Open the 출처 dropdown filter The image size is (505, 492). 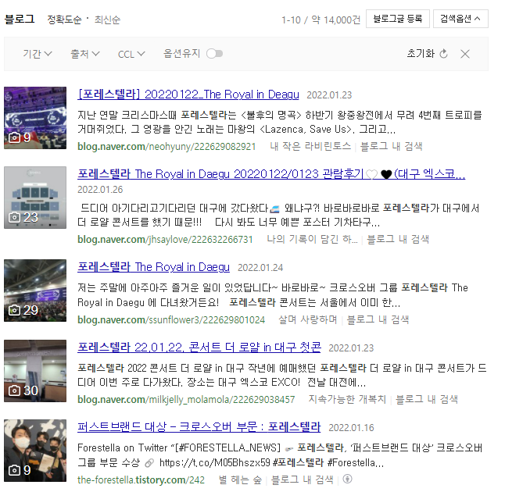85,54
